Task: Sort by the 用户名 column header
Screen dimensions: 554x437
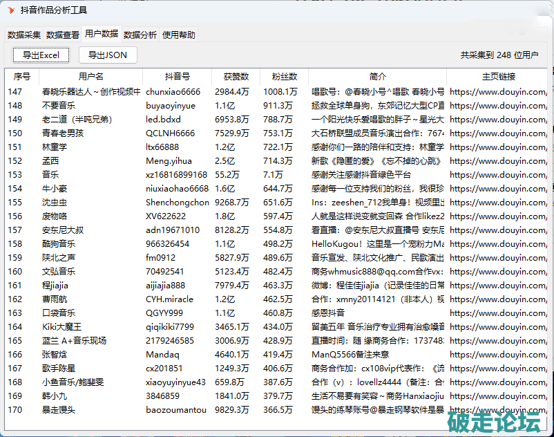Action: pos(91,77)
